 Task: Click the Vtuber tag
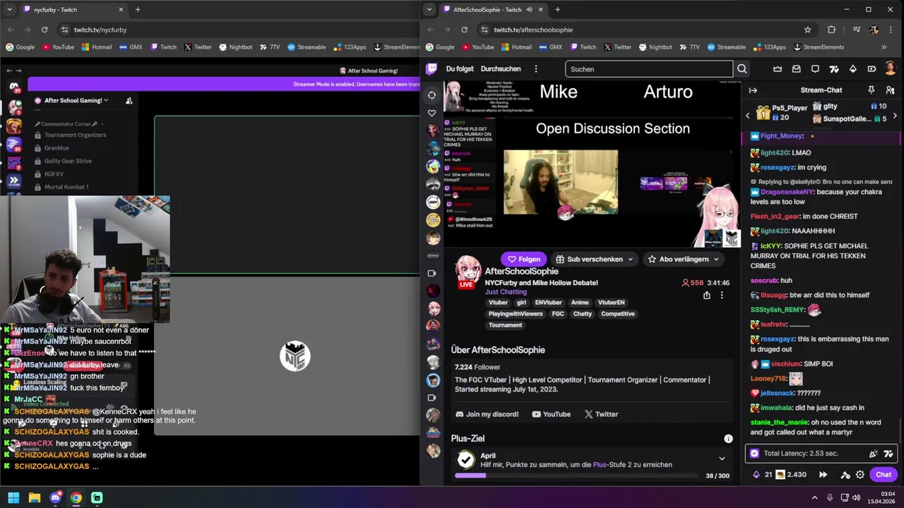click(x=498, y=303)
